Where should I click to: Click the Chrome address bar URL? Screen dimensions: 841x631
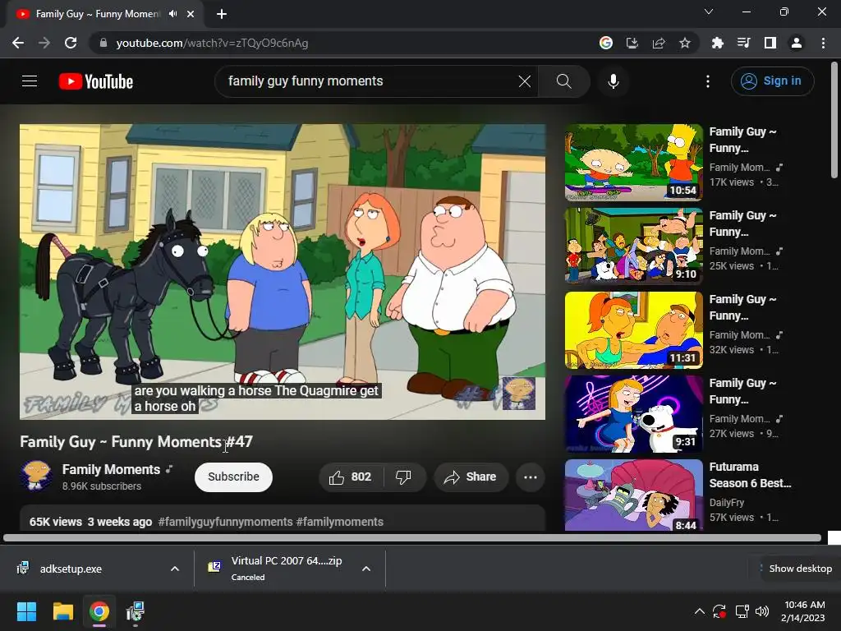point(212,43)
